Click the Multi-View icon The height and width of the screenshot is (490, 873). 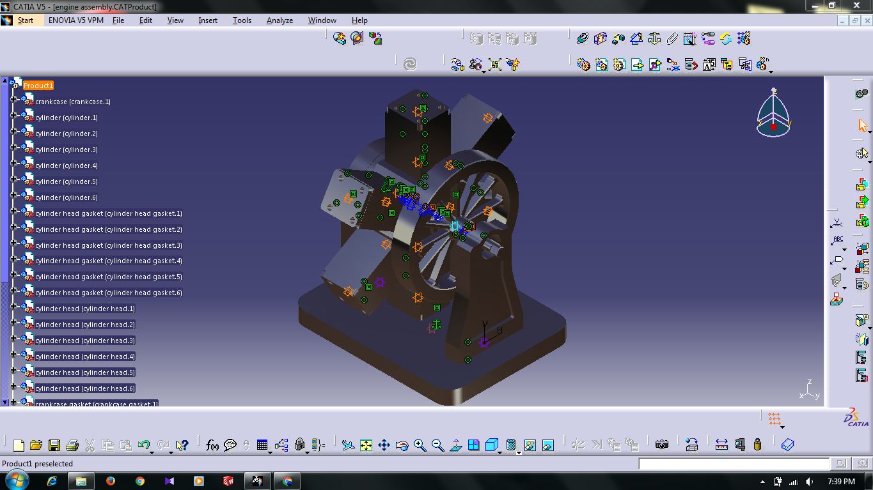coord(473,445)
